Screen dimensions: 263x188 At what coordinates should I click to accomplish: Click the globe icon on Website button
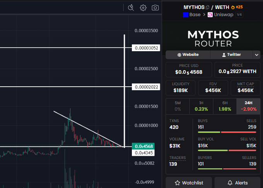tap(179, 55)
